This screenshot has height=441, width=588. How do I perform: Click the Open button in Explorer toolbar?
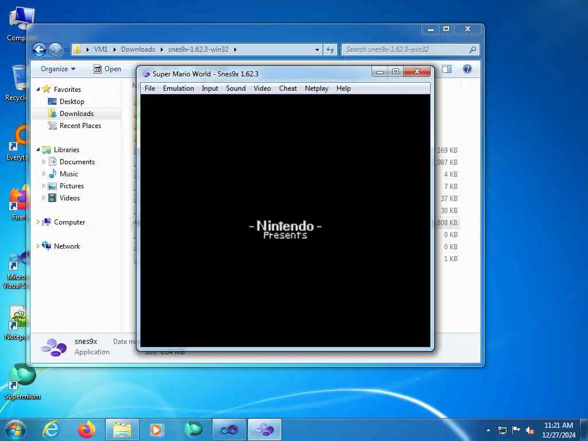point(107,69)
